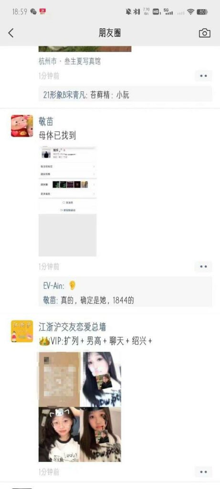Open the camera icon to post a moment
Screen dimensions: 220x489
[x=204, y=33]
